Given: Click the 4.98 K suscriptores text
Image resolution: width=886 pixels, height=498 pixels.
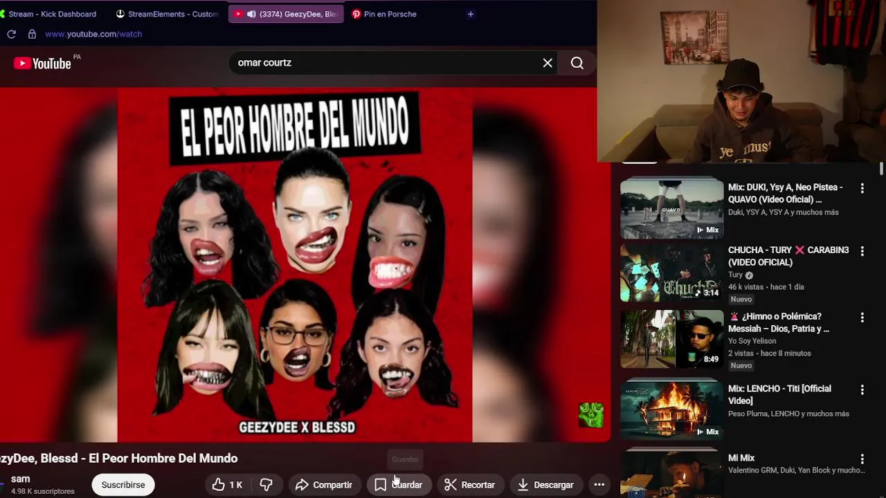Looking at the screenshot, I should coord(42,491).
